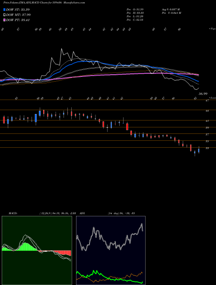Select the 'Pre V: 0.041 M' volume text

point(171,13)
